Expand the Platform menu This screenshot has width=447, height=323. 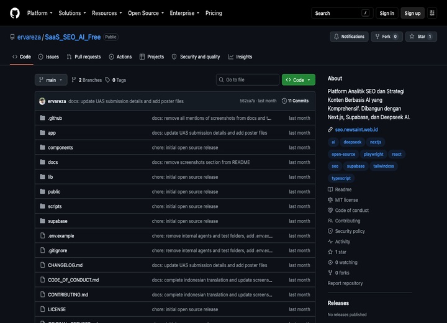pos(40,13)
